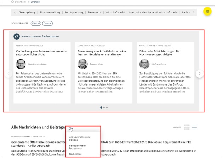The height and width of the screenshot is (158, 223).
Task: Choose Nachrichten in the dropdown list
Action: pos(75,154)
